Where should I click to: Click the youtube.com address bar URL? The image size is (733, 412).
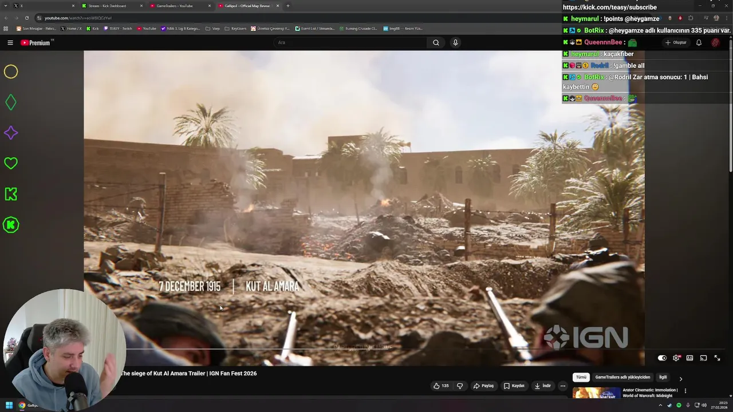point(78,18)
